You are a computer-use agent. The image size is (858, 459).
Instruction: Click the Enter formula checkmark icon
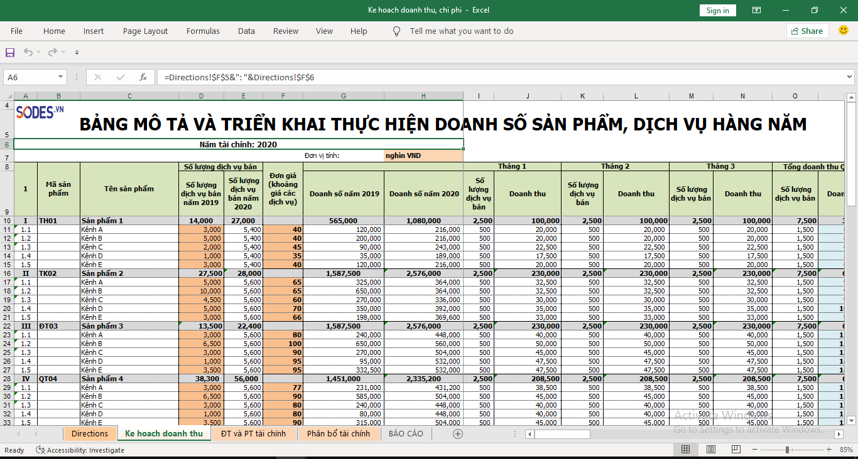[x=121, y=77]
